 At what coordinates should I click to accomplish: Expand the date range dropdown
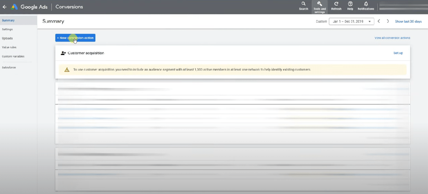point(351,22)
